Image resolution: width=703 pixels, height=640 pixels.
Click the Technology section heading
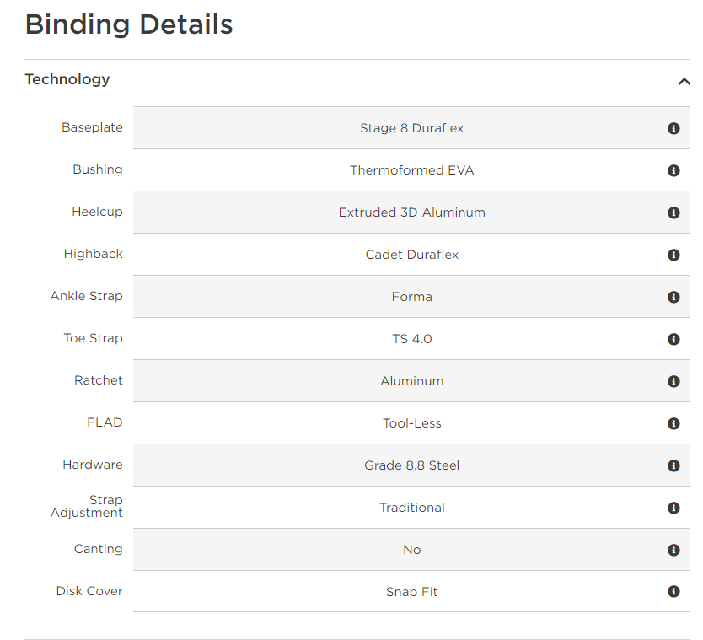coord(67,79)
